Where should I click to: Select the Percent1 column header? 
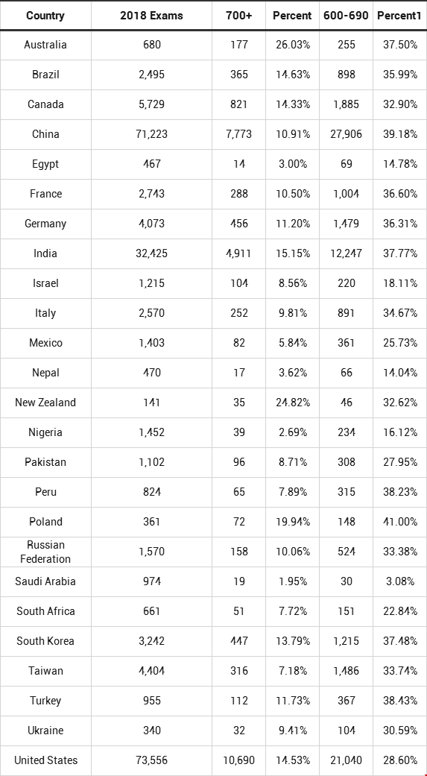click(399, 16)
